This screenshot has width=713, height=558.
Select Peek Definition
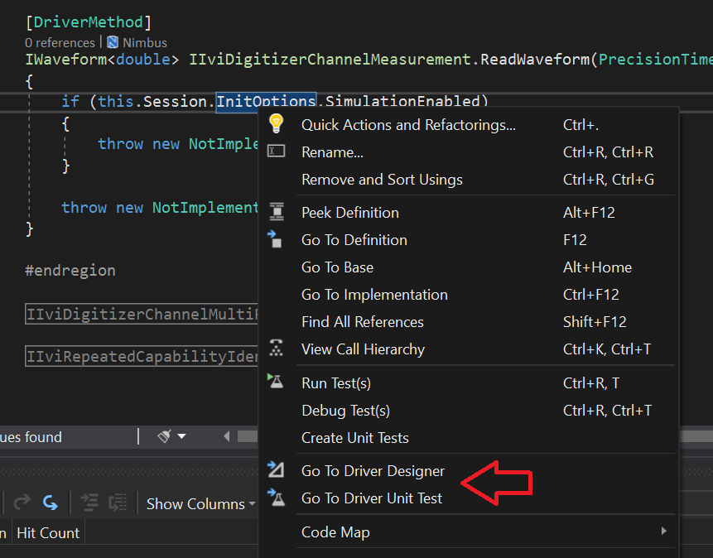(x=469, y=213)
